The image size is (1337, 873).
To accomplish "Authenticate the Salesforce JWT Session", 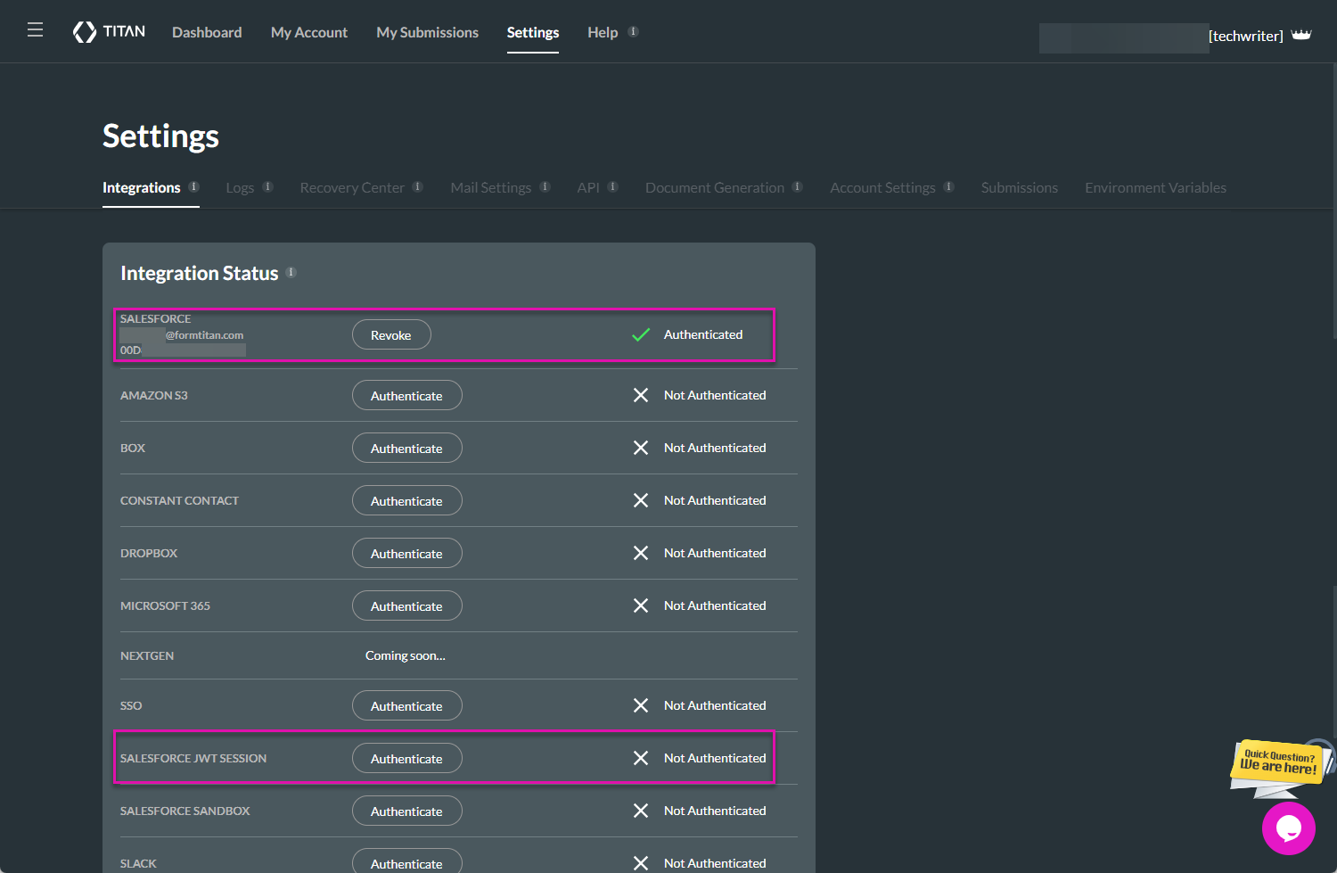I will [x=406, y=758].
